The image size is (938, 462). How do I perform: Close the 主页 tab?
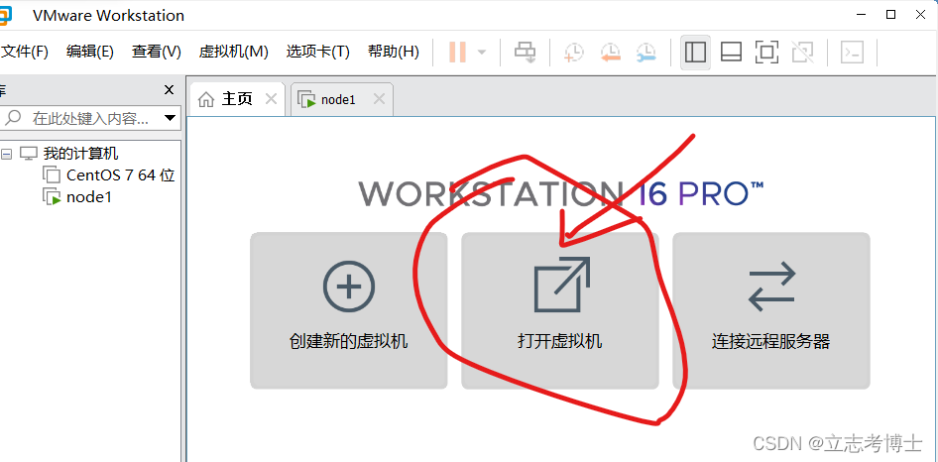click(x=271, y=99)
